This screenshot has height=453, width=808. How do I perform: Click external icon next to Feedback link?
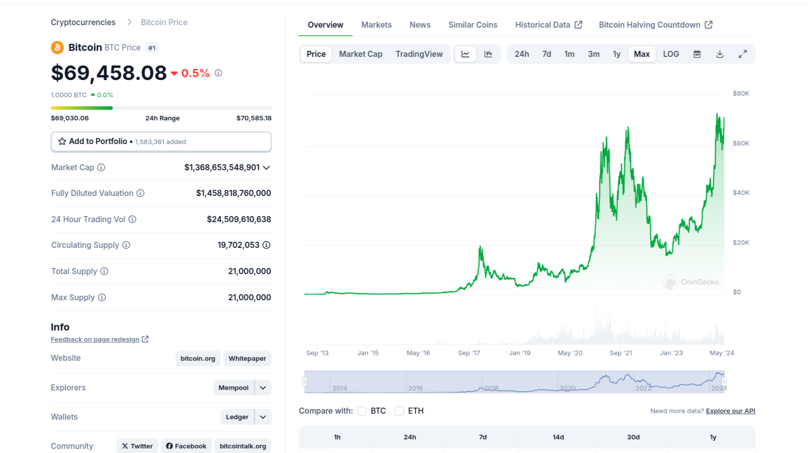click(x=145, y=339)
